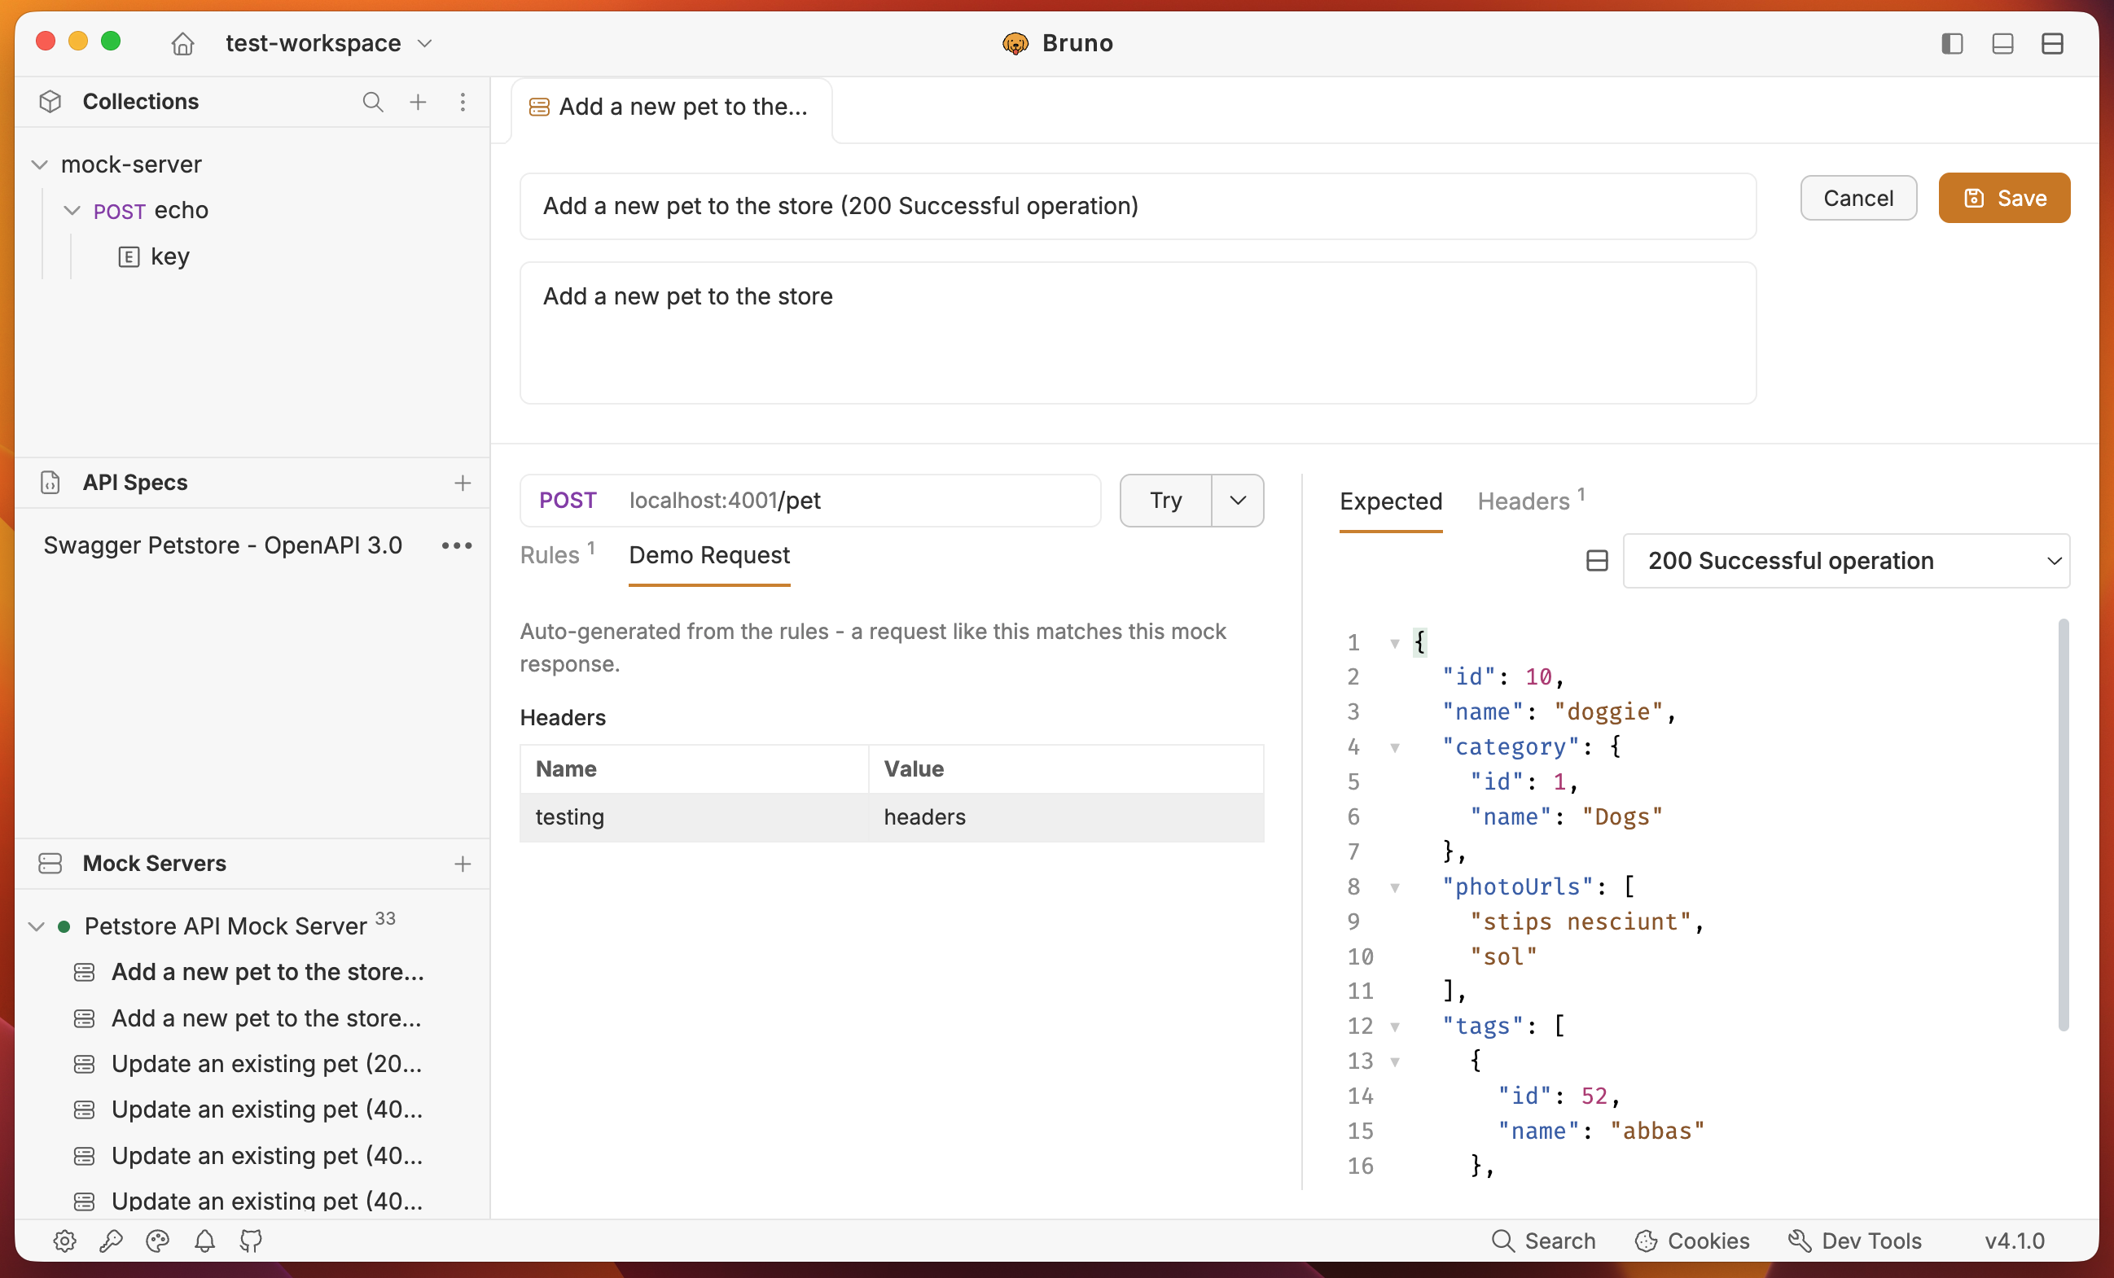The height and width of the screenshot is (1278, 2114).
Task: Open the GitHub icon link
Action: point(251,1241)
